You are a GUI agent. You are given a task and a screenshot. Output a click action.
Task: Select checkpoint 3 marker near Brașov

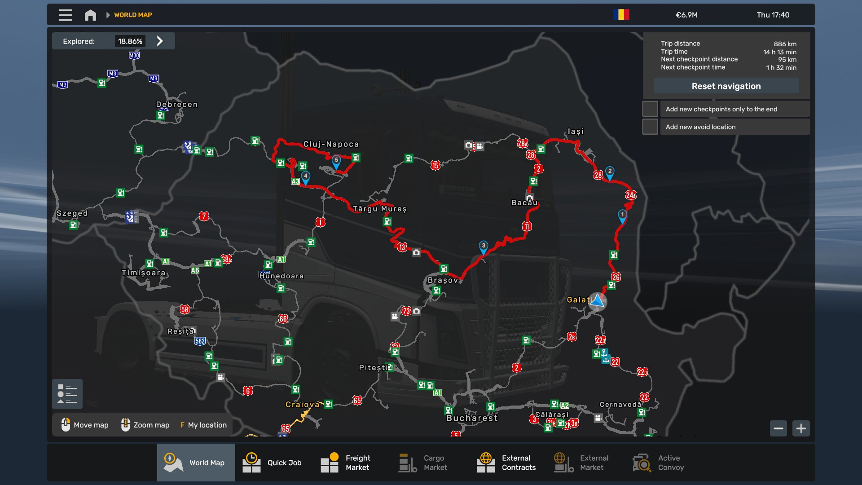[x=483, y=247]
